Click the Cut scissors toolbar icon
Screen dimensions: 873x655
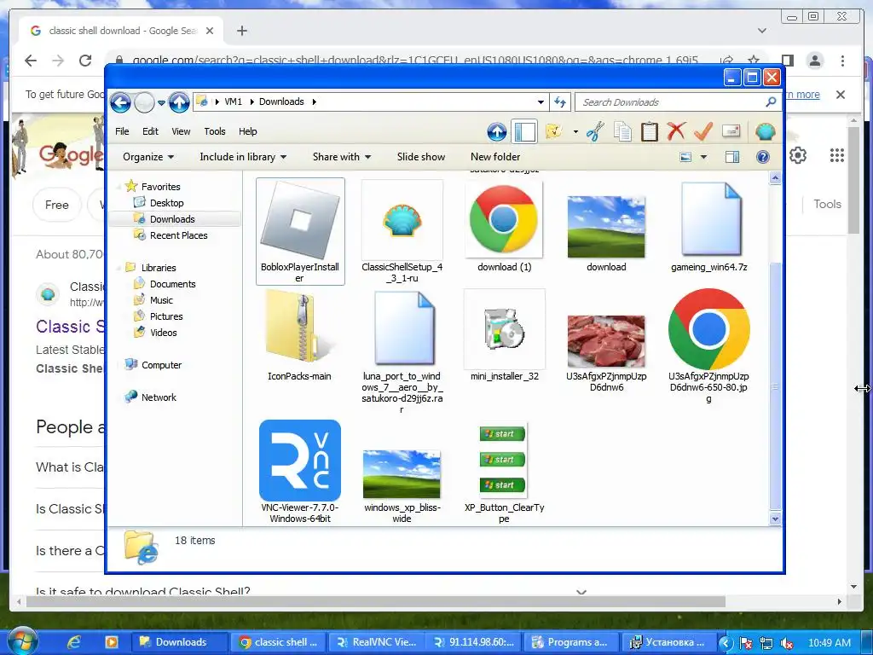tap(595, 132)
